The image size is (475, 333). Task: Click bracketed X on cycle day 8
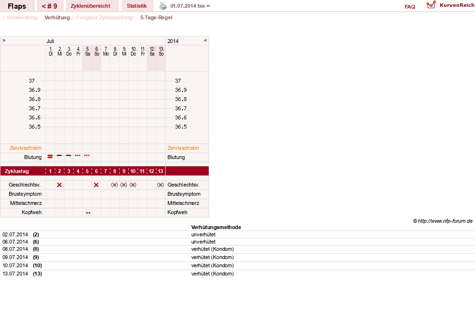(x=114, y=185)
